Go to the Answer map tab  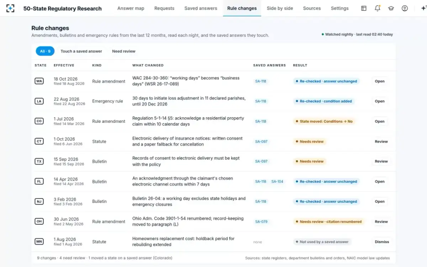[131, 8]
